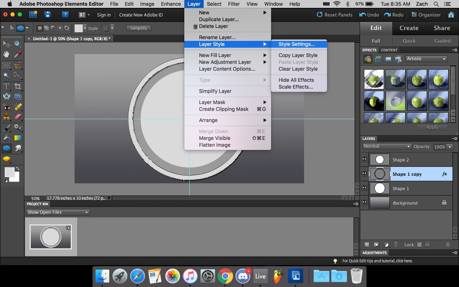This screenshot has height=287, width=459.
Task: Toggle Background layer eye icon
Action: (364, 203)
